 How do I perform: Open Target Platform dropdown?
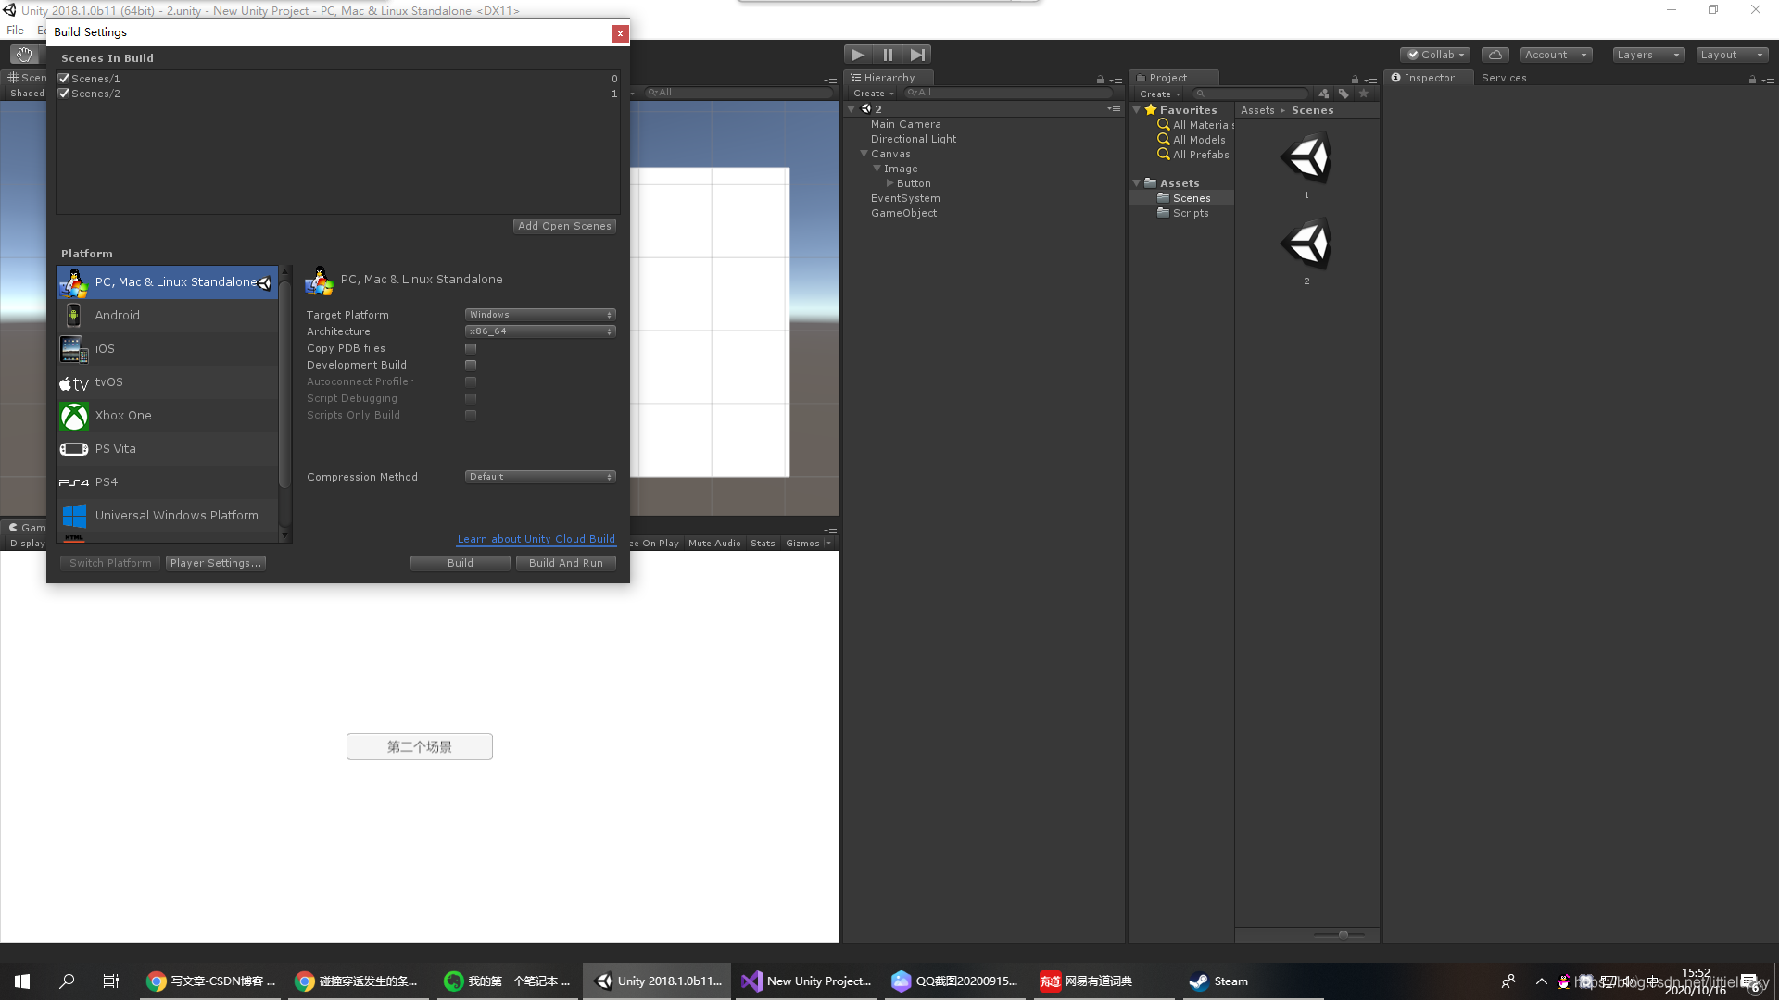[x=540, y=315]
